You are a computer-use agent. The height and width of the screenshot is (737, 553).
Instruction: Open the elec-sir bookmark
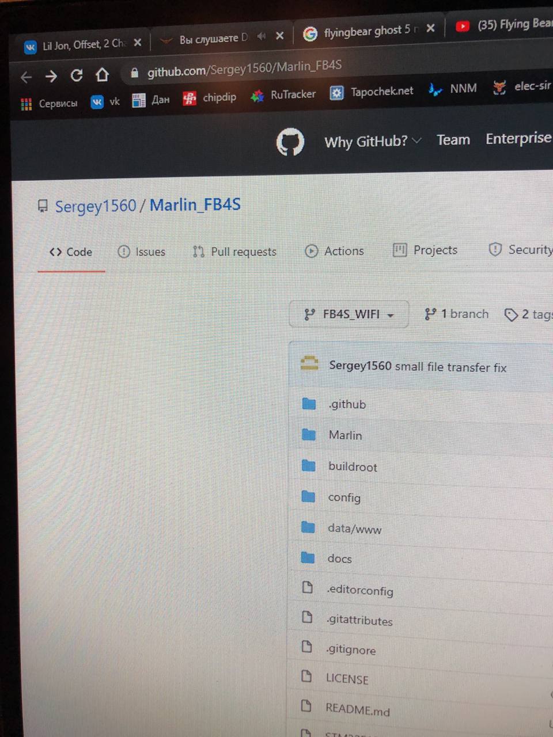522,86
